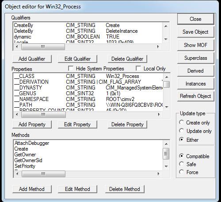Click the Delete Method button
The image size is (221, 202).
[125, 189]
